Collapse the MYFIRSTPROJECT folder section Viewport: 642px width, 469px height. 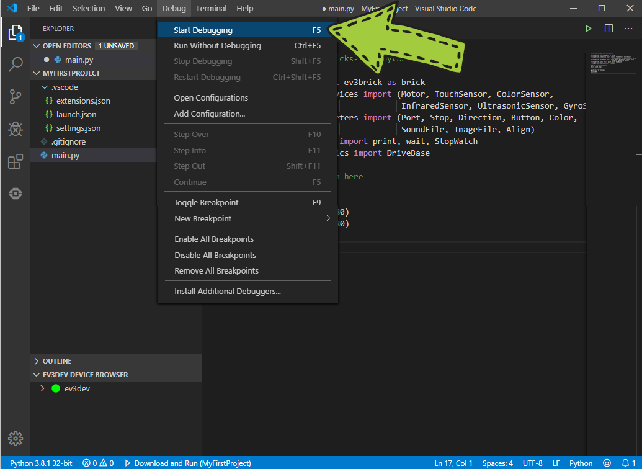tap(37, 73)
